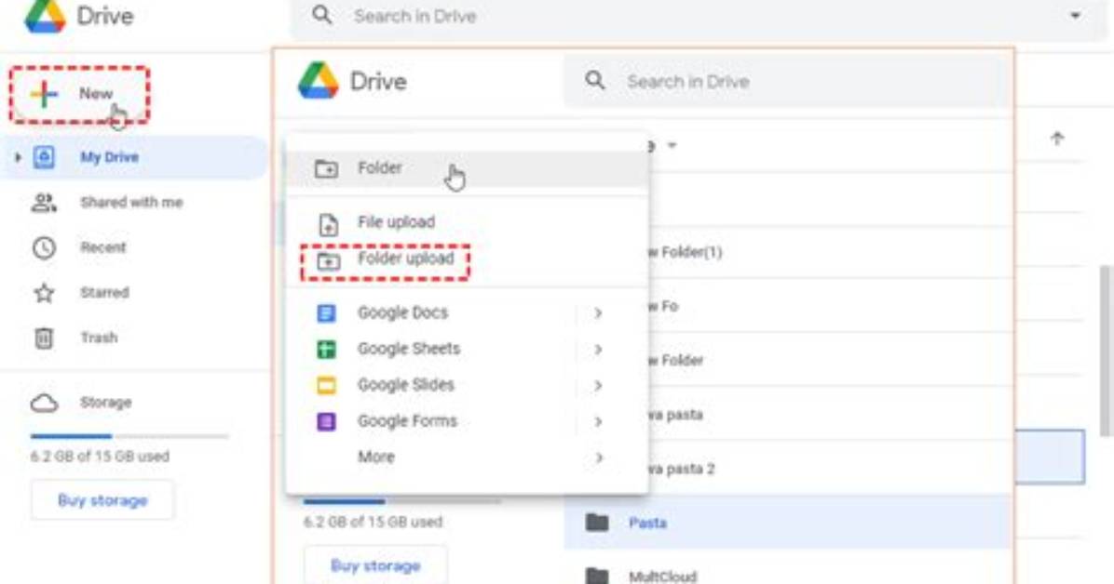Screen dimensions: 1114x584
Task: Open the More submenu entry
Action: pyautogui.click(x=468, y=458)
